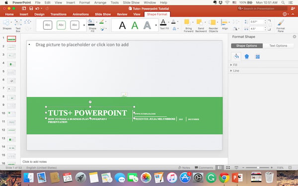The width and height of the screenshot is (298, 186).
Task: Open Send Backward dropdown arrow
Action: point(205,22)
